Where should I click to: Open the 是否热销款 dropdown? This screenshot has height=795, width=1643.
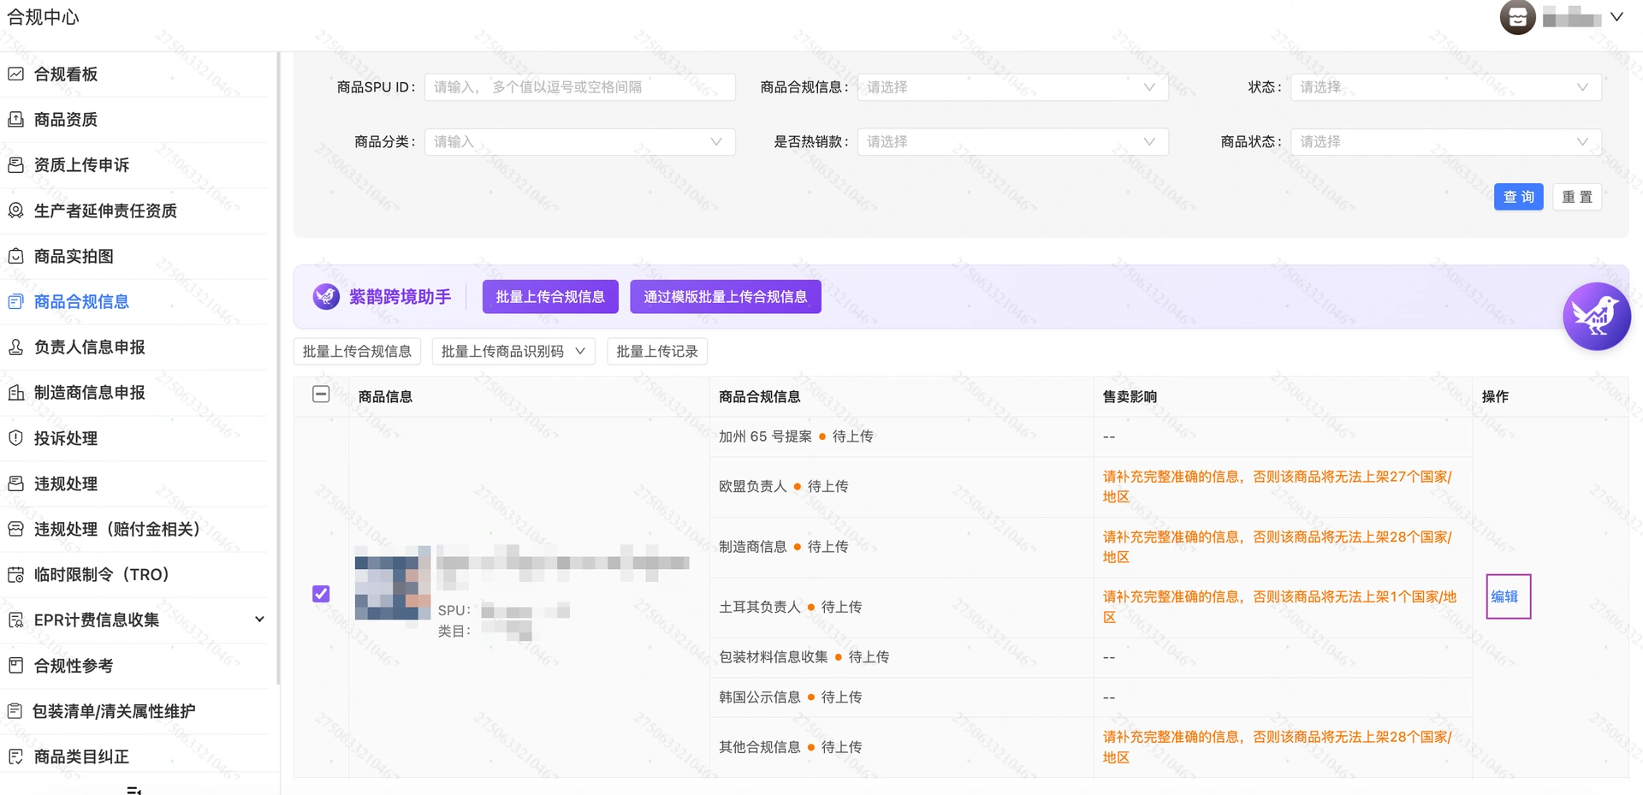[1013, 141]
